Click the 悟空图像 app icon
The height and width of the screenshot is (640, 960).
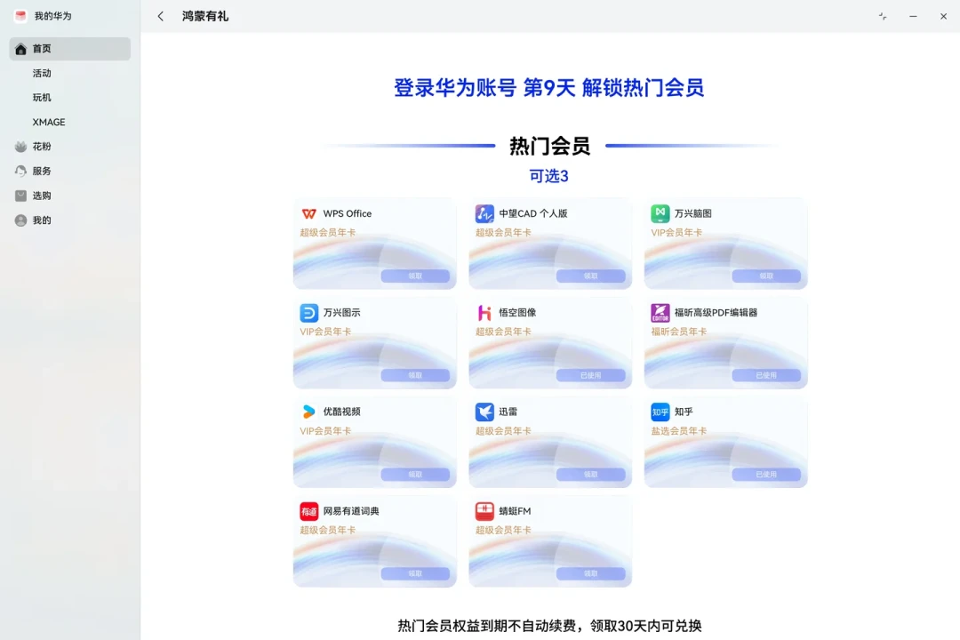[x=484, y=313]
